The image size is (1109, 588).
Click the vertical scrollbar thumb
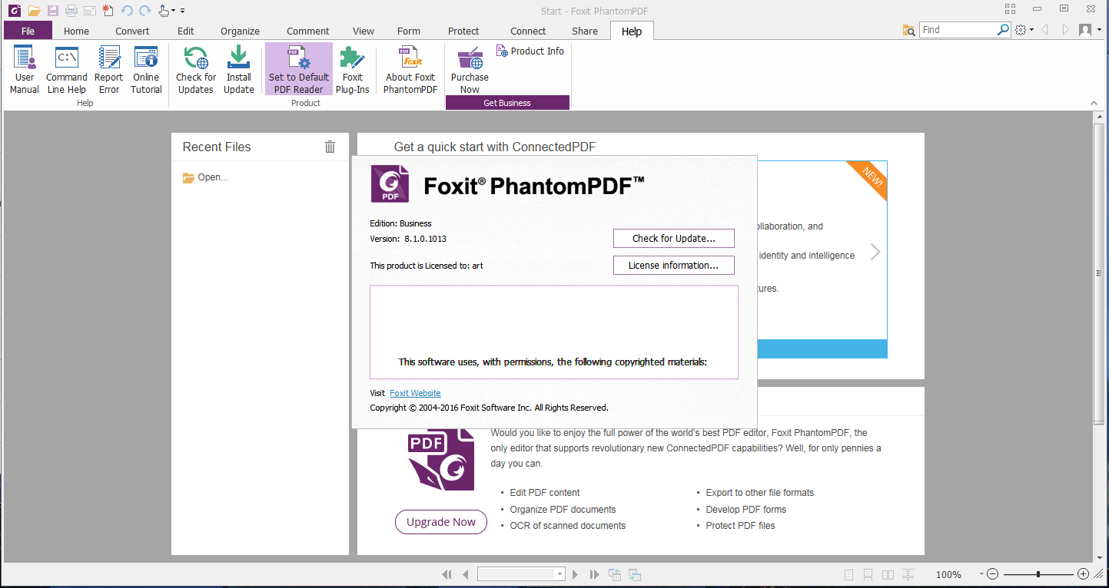pos(1099,273)
